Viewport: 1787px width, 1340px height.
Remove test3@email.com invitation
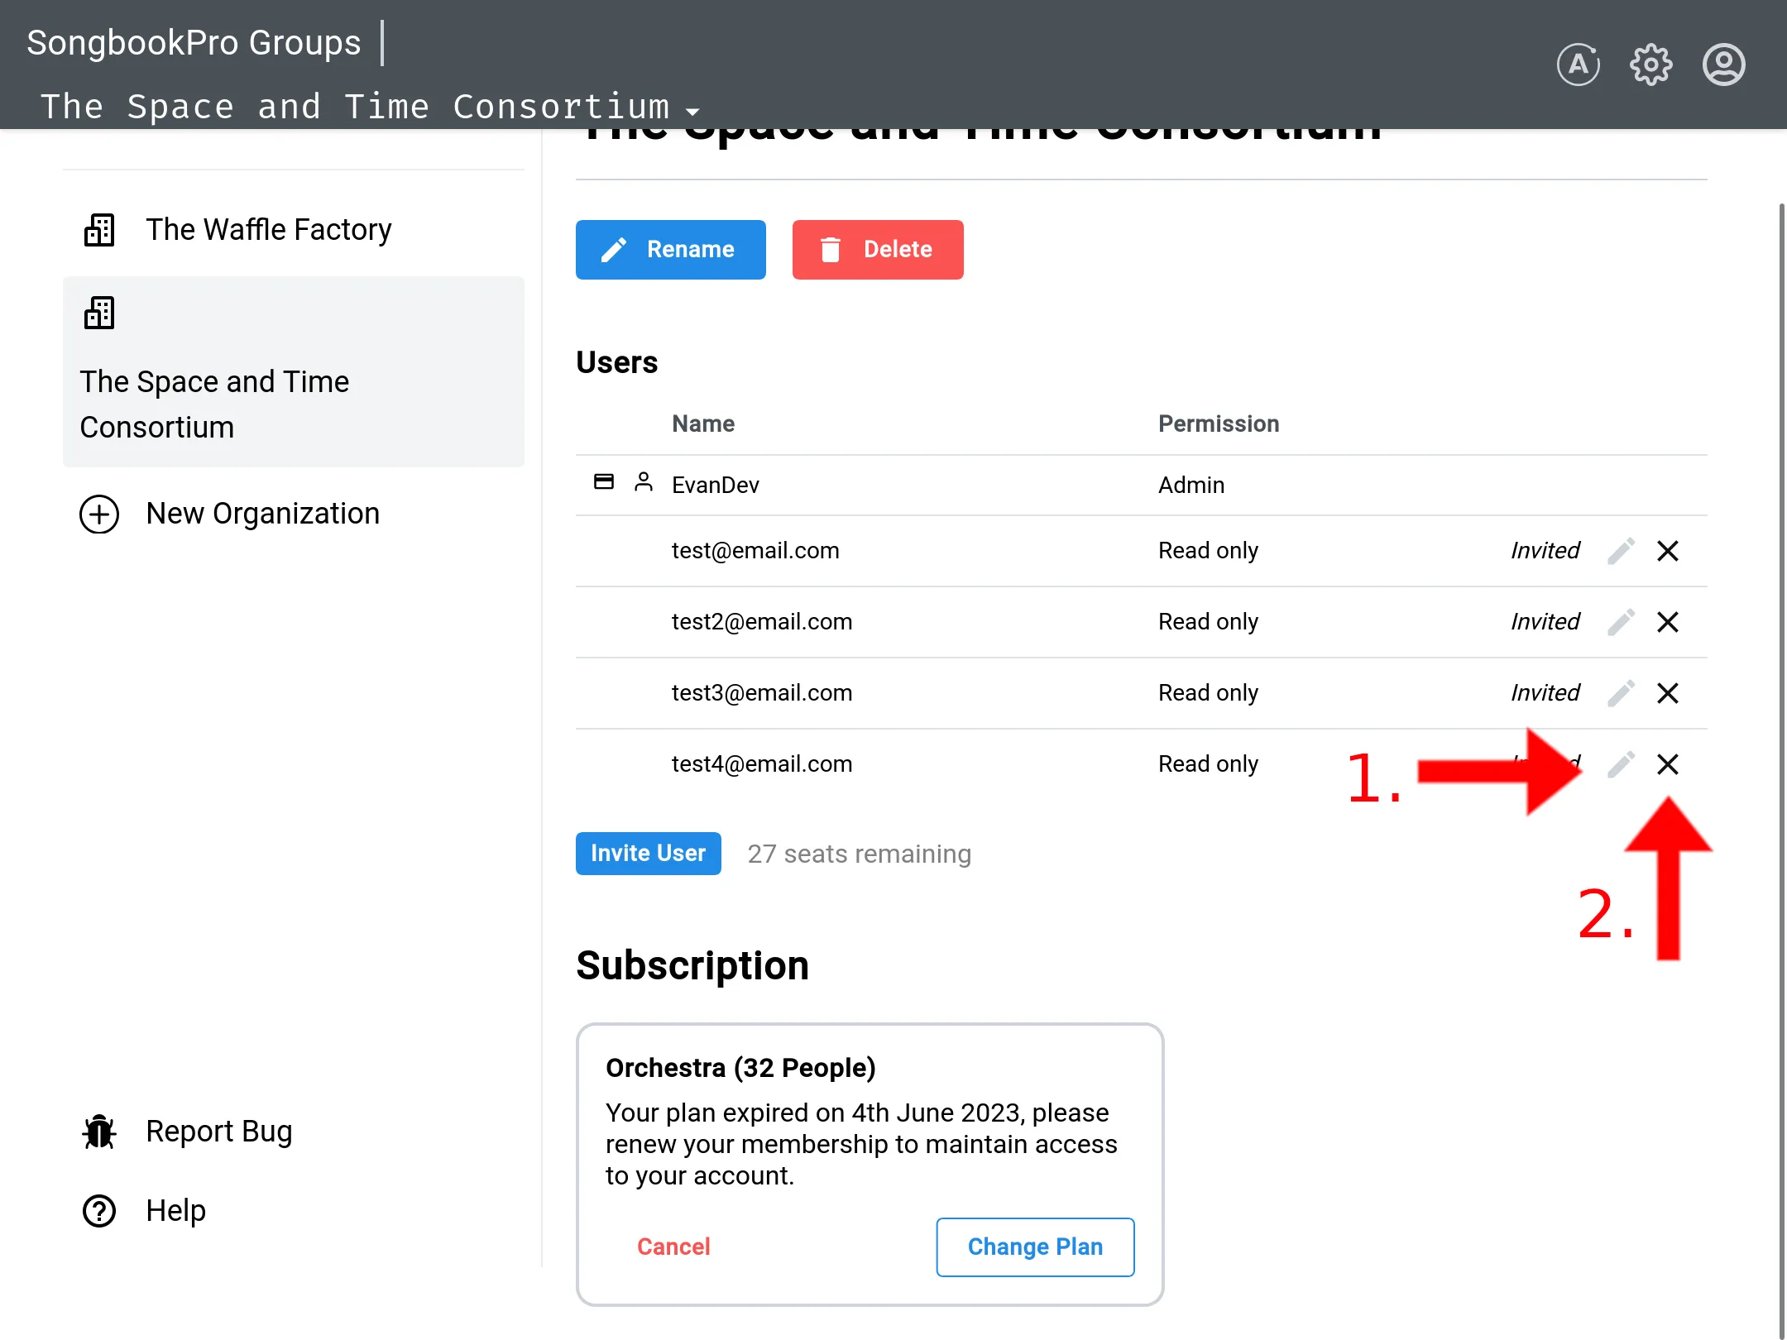[1668, 693]
